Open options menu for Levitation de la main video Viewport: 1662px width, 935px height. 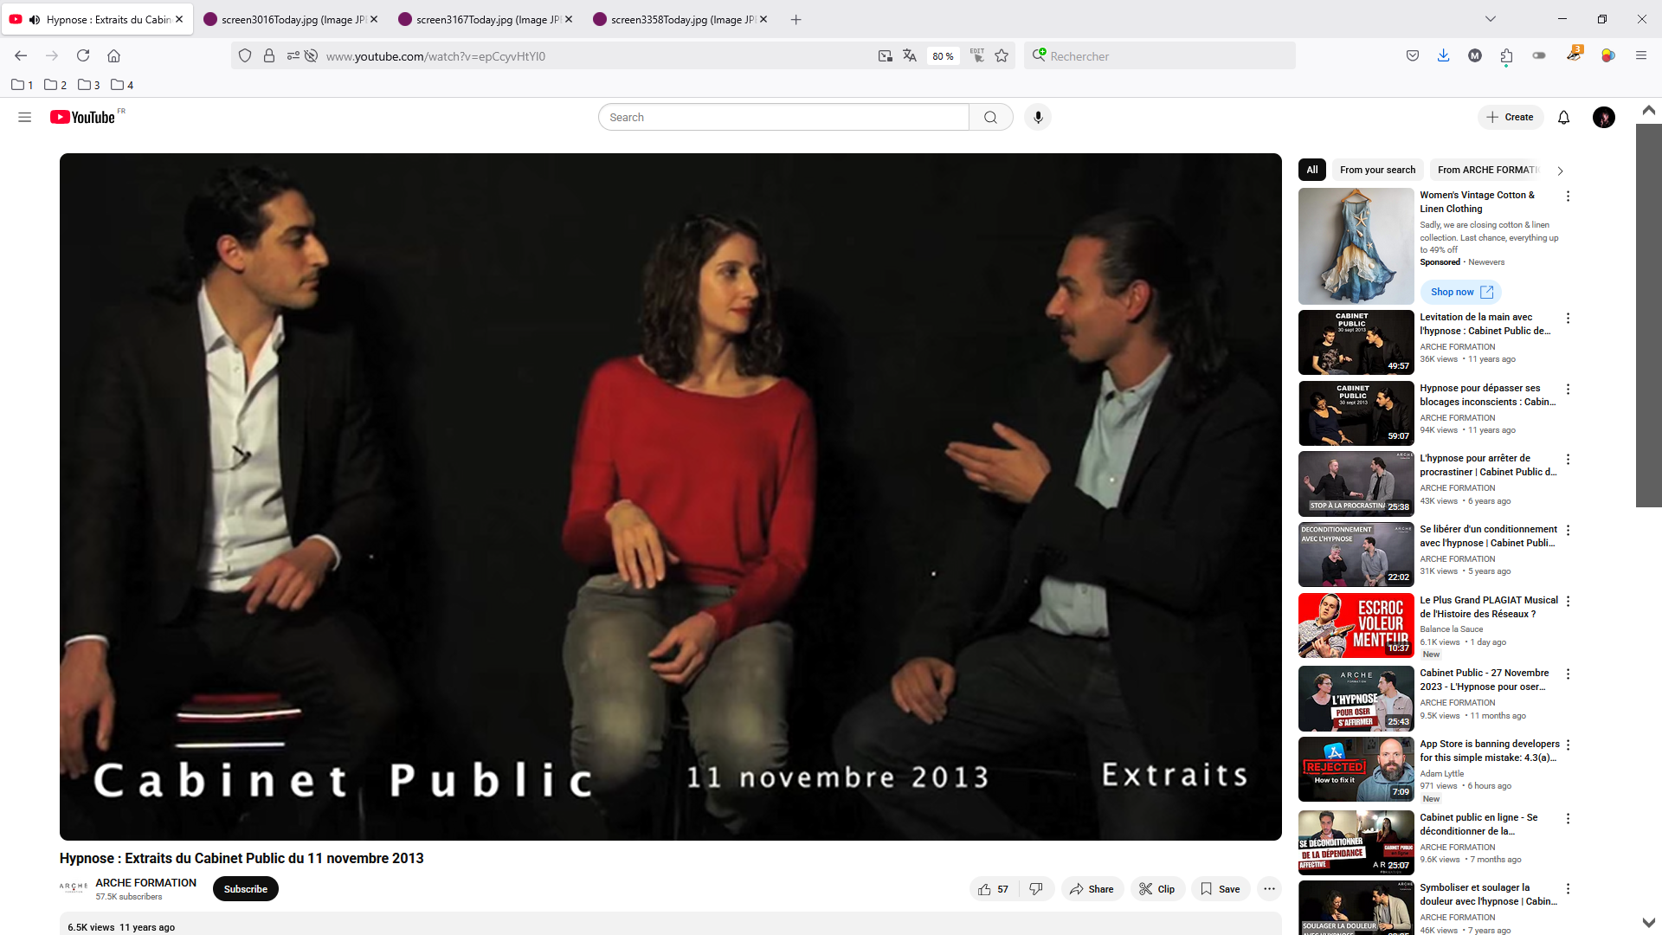tap(1568, 319)
